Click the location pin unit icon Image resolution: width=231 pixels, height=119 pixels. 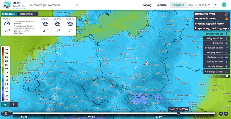coord(14,104)
